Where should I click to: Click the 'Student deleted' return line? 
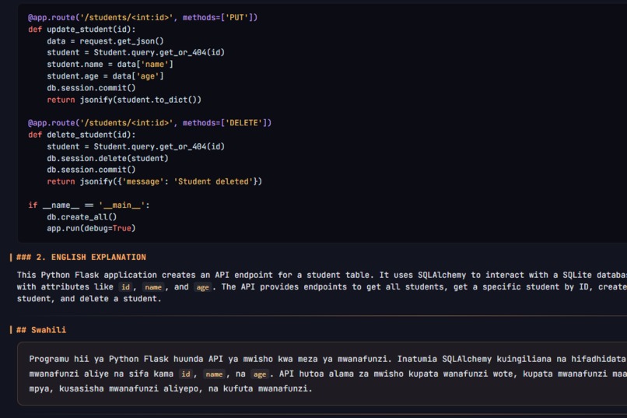154,181
